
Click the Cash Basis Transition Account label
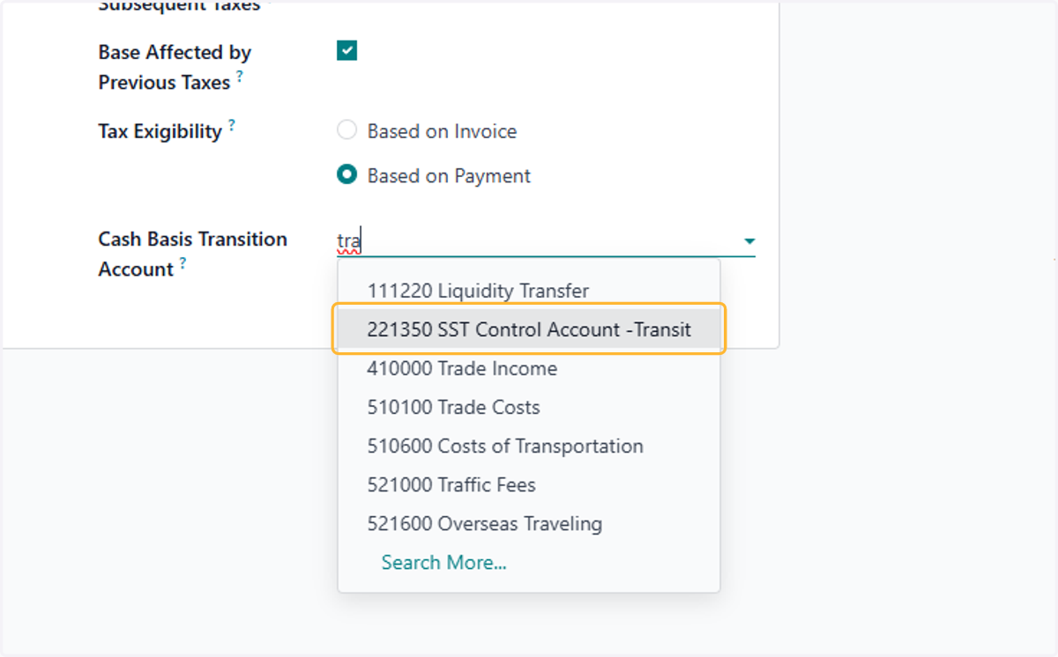coord(192,254)
